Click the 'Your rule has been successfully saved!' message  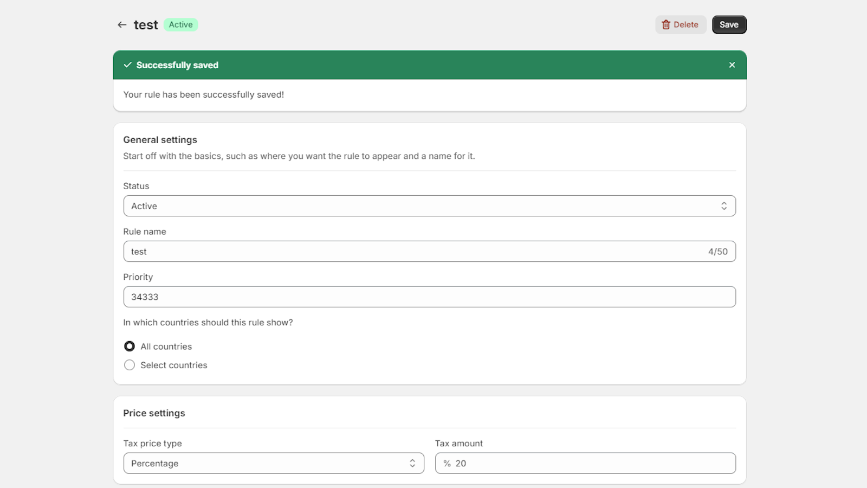204,95
